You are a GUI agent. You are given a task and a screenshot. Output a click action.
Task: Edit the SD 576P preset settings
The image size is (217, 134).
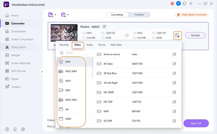pyautogui.click(x=174, y=121)
